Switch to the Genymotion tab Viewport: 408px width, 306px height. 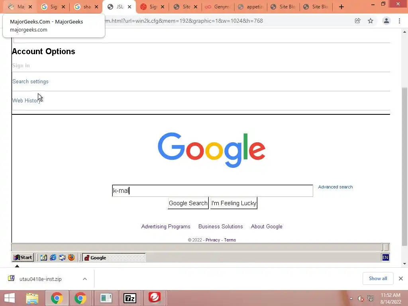(217, 7)
